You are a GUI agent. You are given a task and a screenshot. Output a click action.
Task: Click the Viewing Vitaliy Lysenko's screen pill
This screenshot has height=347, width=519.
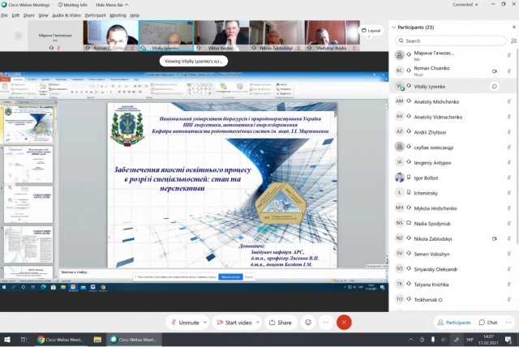coord(194,61)
